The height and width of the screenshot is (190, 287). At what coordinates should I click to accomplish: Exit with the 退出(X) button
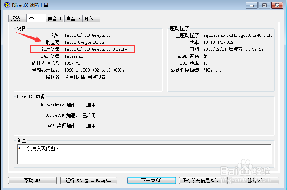255,180
